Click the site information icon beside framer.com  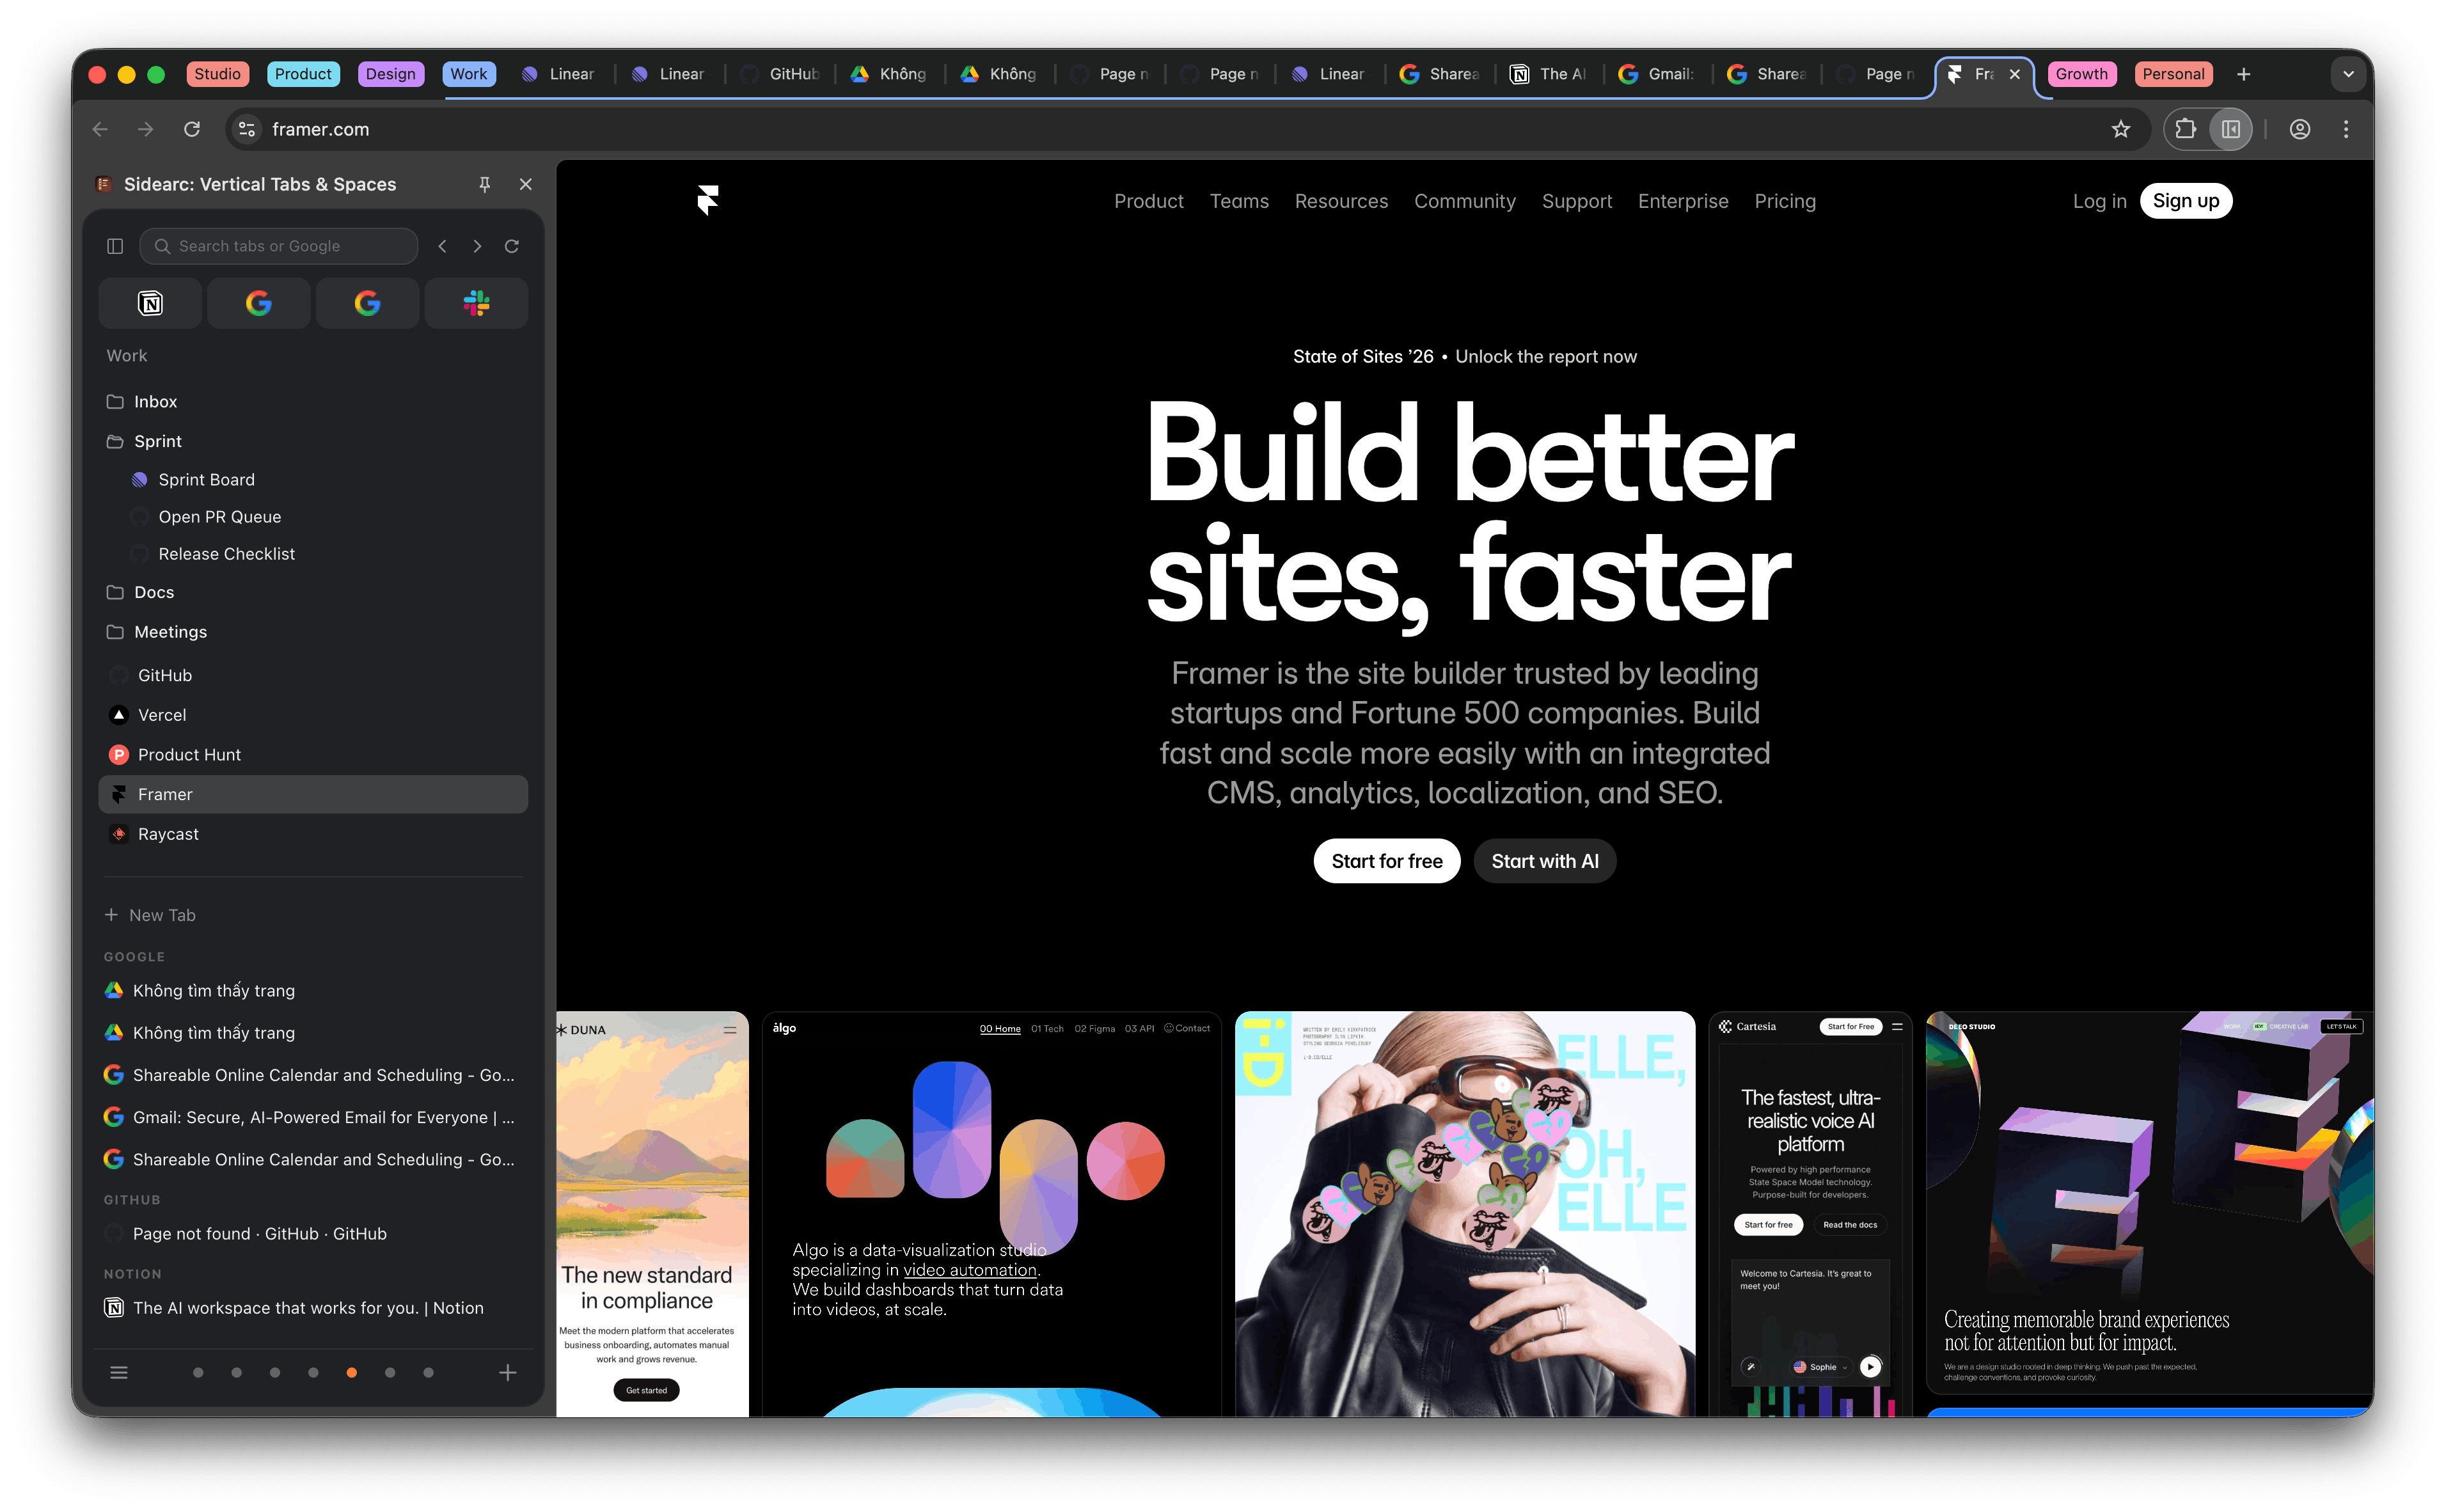(246, 129)
